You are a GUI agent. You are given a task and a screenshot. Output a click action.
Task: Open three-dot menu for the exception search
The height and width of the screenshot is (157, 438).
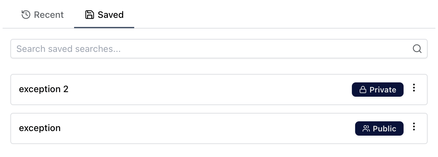(x=414, y=127)
